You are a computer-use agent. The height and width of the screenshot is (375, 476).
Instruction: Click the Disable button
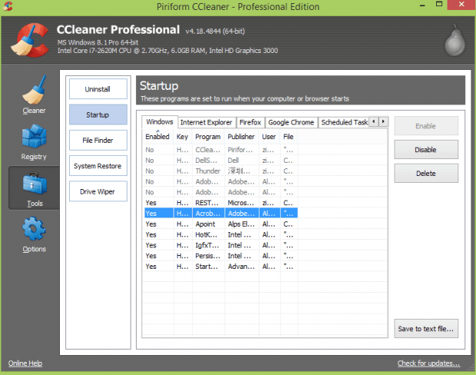pyautogui.click(x=426, y=150)
